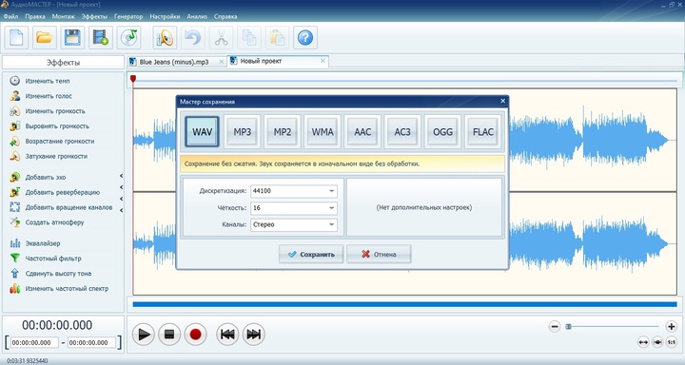The width and height of the screenshot is (685, 365).
Task: Open the Дискретизация 44100 dropdown
Action: coord(294,191)
